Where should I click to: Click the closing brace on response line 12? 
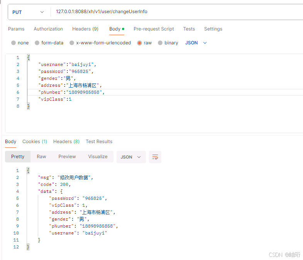(28, 247)
